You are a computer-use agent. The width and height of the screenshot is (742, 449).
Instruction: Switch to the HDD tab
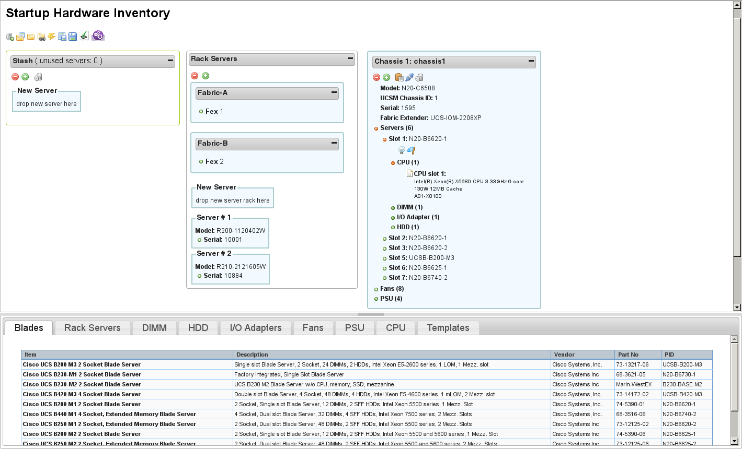point(199,328)
